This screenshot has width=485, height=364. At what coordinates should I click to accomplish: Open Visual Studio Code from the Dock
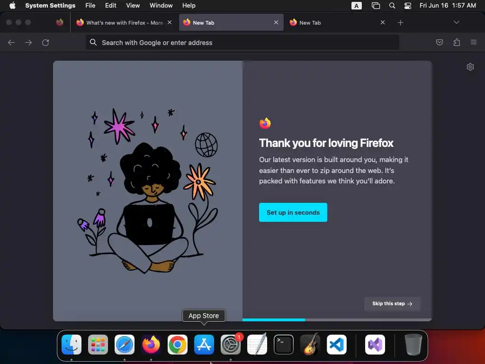tap(337, 345)
